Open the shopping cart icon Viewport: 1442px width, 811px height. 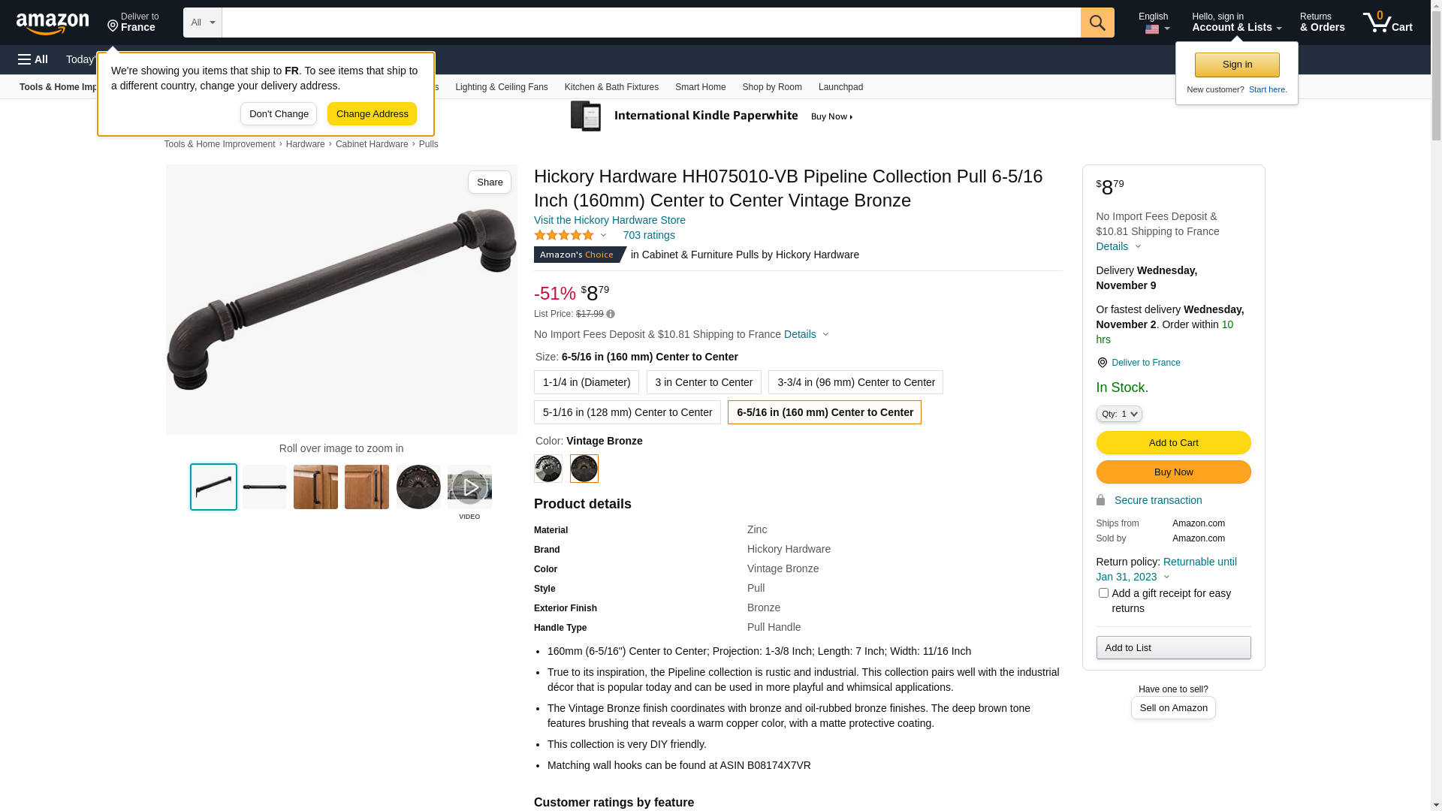point(1387,23)
